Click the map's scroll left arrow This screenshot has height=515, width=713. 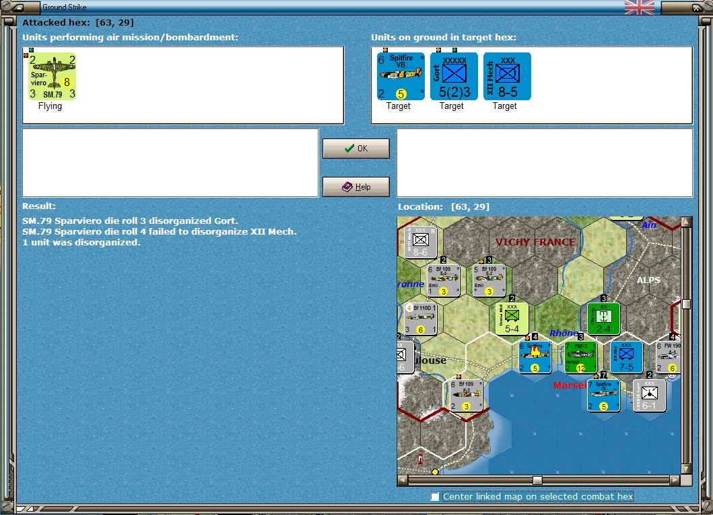click(403, 480)
